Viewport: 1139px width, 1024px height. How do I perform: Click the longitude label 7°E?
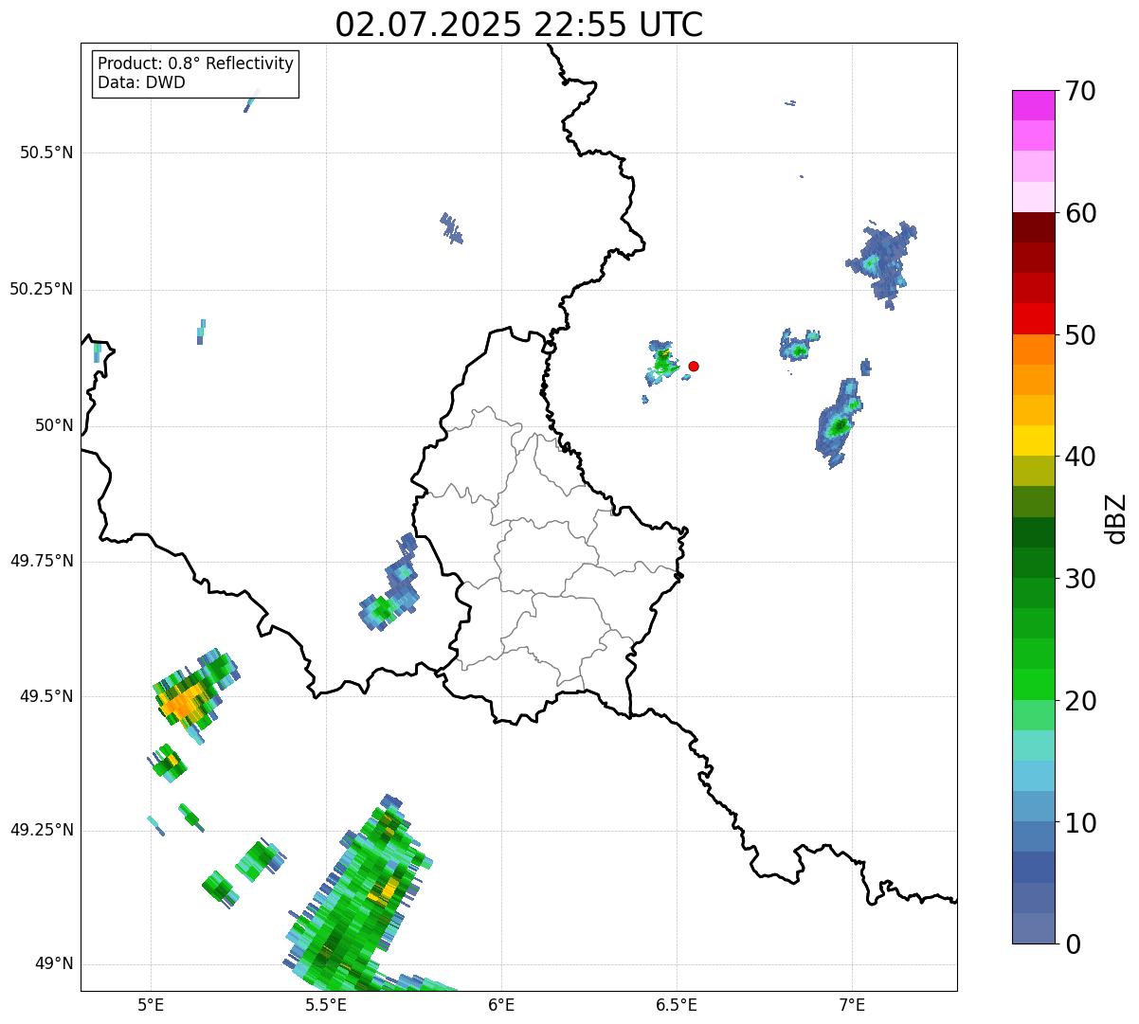853,1004
